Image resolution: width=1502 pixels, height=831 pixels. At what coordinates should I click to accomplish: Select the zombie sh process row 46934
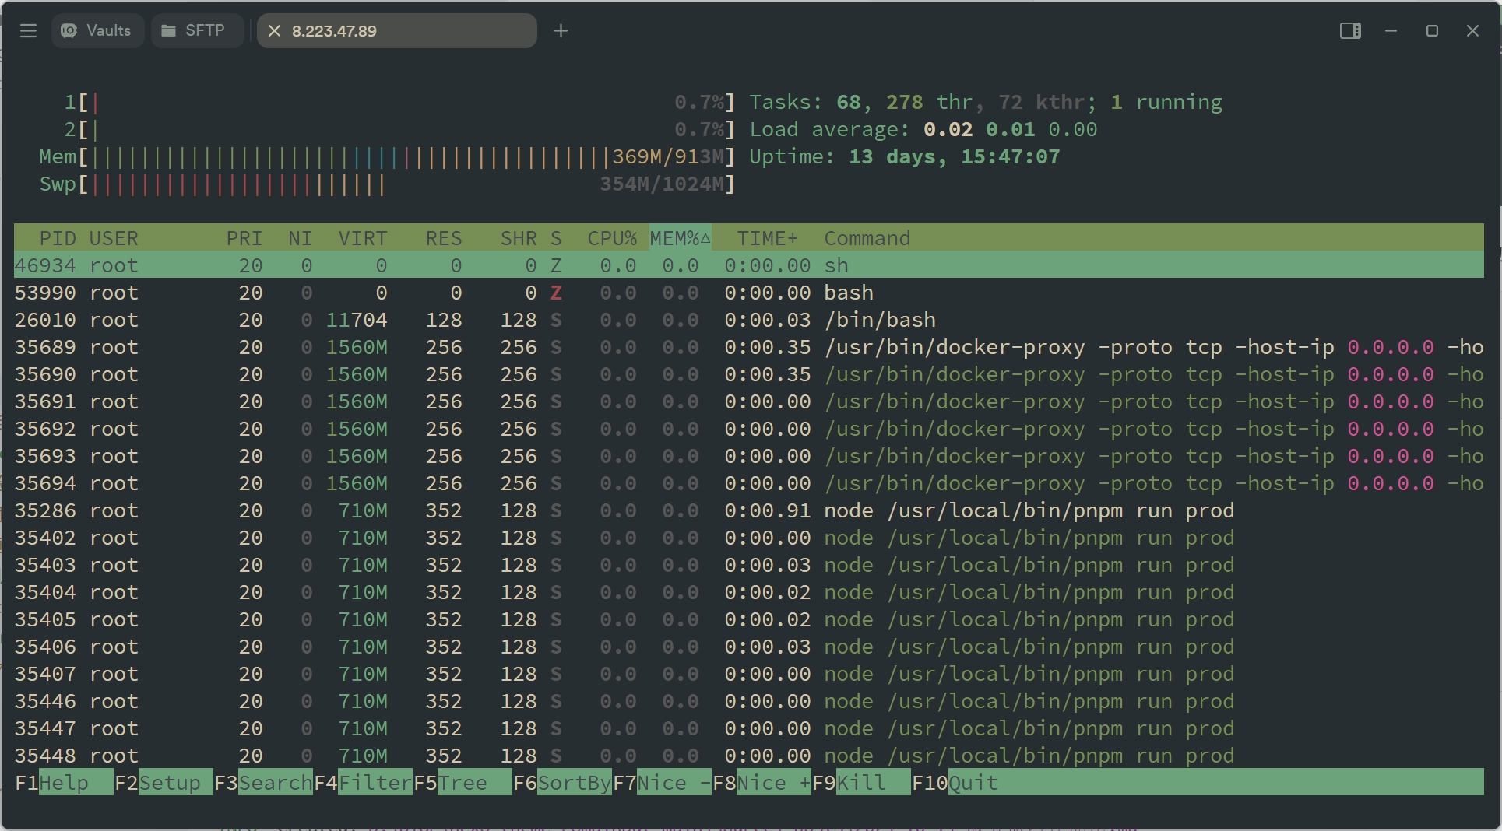[x=749, y=265]
